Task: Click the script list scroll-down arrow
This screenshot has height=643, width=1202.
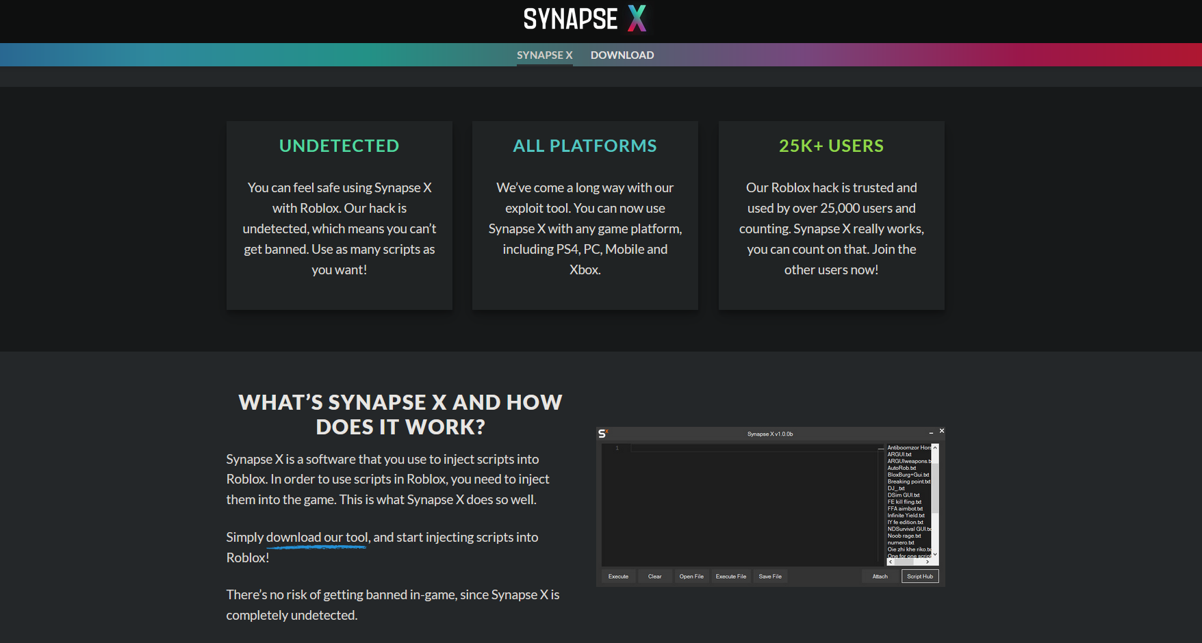Action: (x=935, y=554)
